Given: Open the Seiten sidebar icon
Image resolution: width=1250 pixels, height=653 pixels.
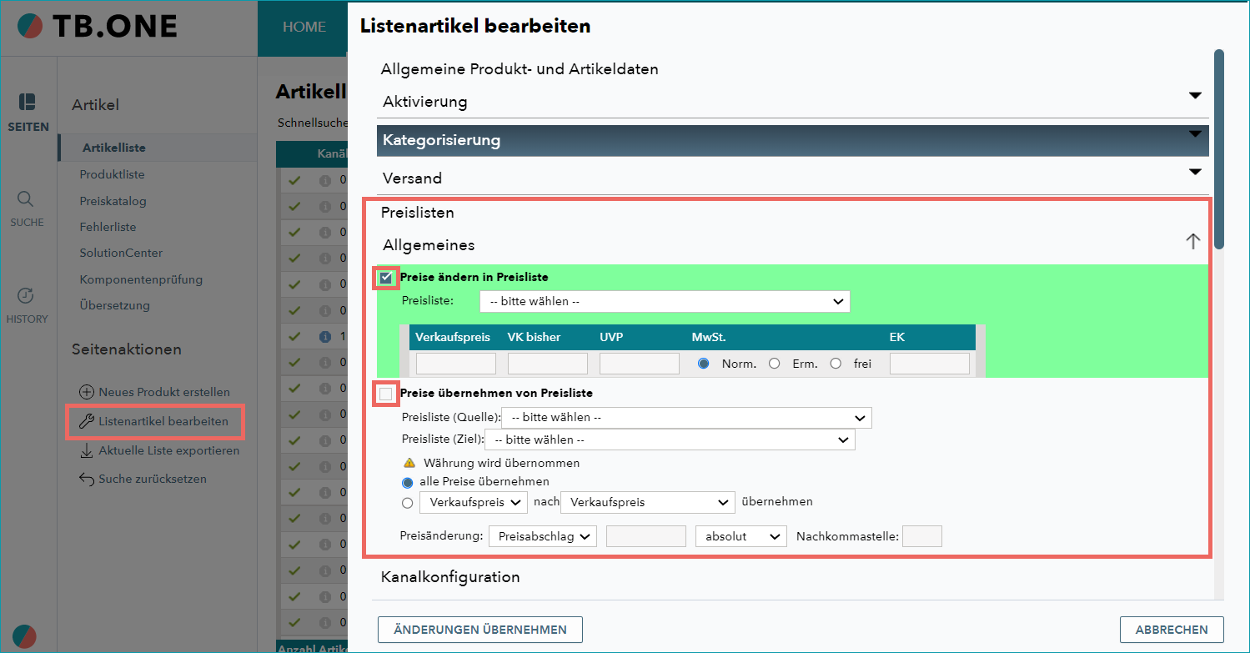Looking at the screenshot, I should [x=28, y=103].
